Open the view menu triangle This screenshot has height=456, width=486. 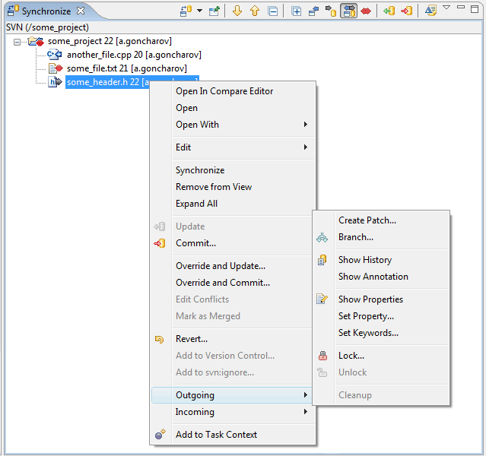[446, 8]
